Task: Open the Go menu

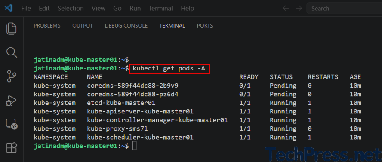Action: 117,9
